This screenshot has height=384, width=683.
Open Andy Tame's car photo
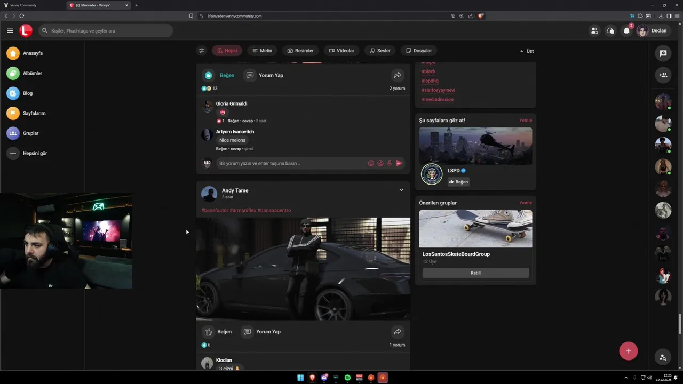[303, 269]
